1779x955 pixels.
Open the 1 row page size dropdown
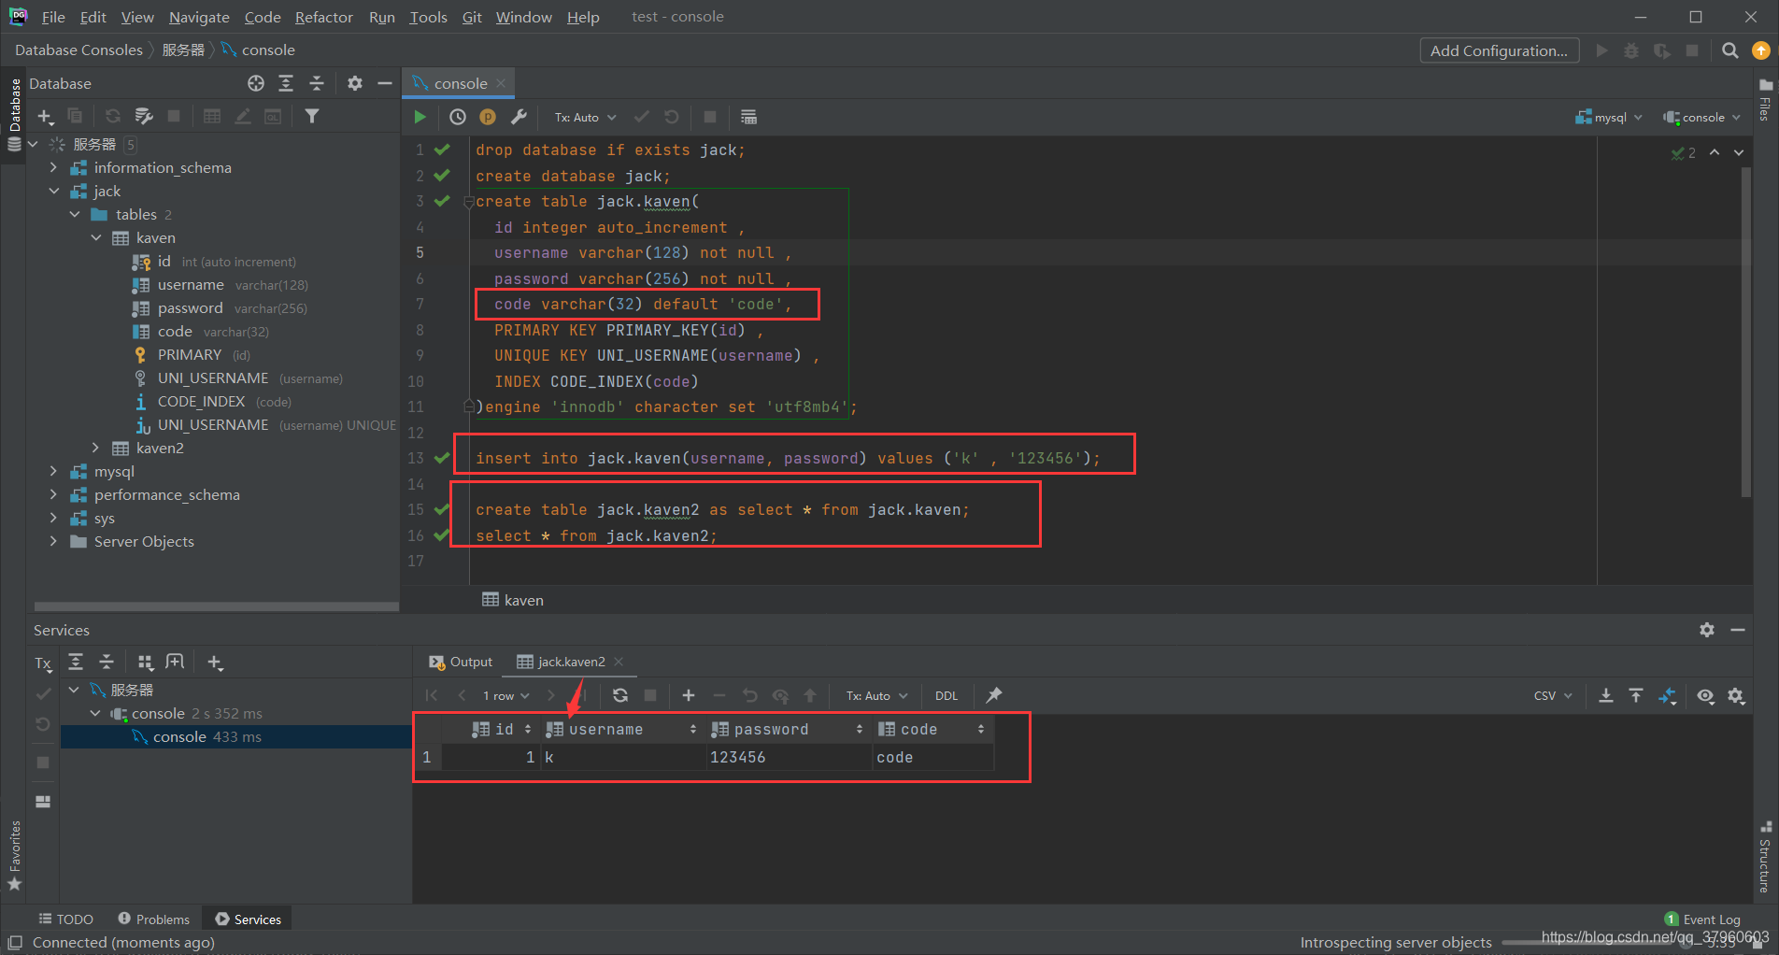505,695
